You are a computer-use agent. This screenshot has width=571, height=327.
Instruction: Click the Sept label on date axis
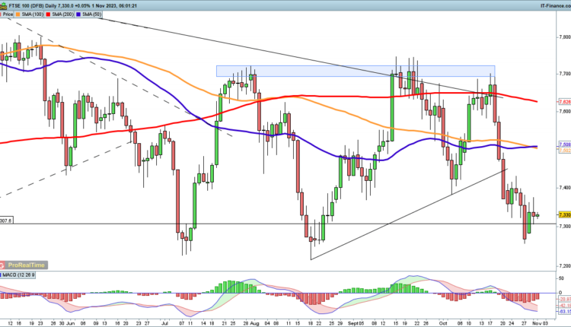tap(346, 322)
